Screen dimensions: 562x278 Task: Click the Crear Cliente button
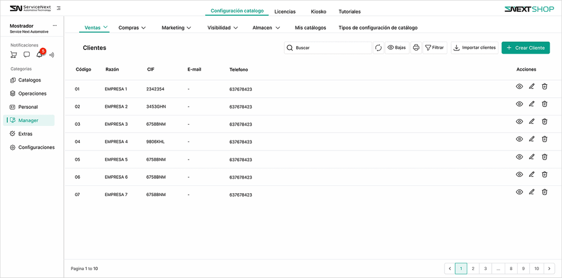point(525,48)
